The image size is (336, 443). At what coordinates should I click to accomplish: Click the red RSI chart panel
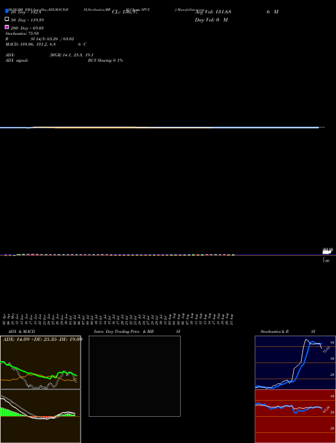coord(295,416)
